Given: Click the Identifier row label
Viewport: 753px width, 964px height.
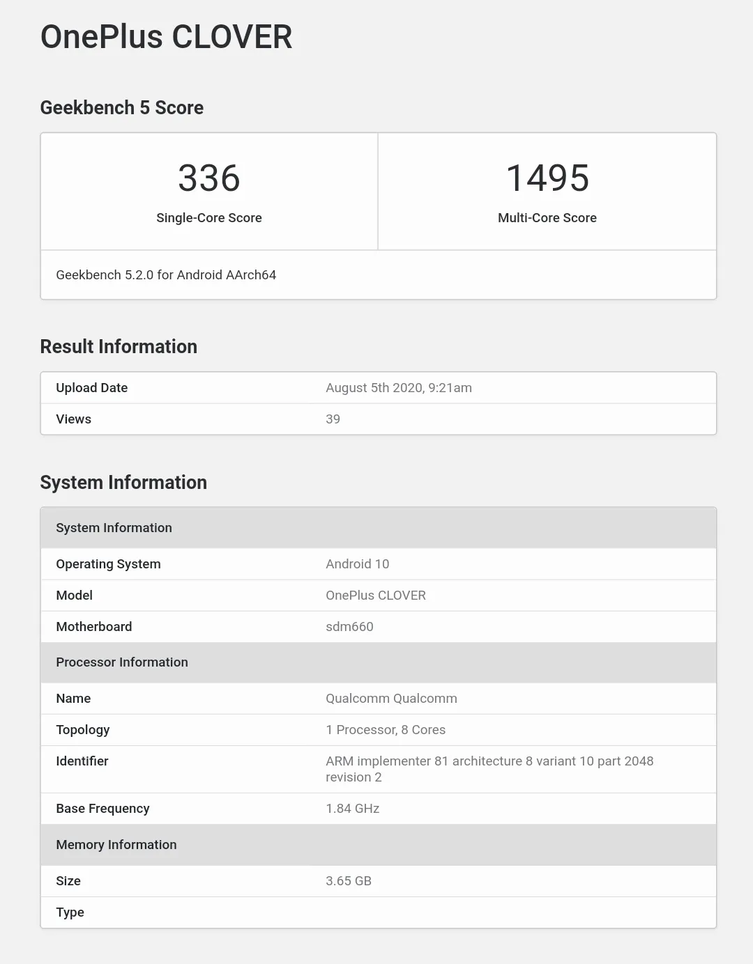Looking at the screenshot, I should (x=82, y=761).
